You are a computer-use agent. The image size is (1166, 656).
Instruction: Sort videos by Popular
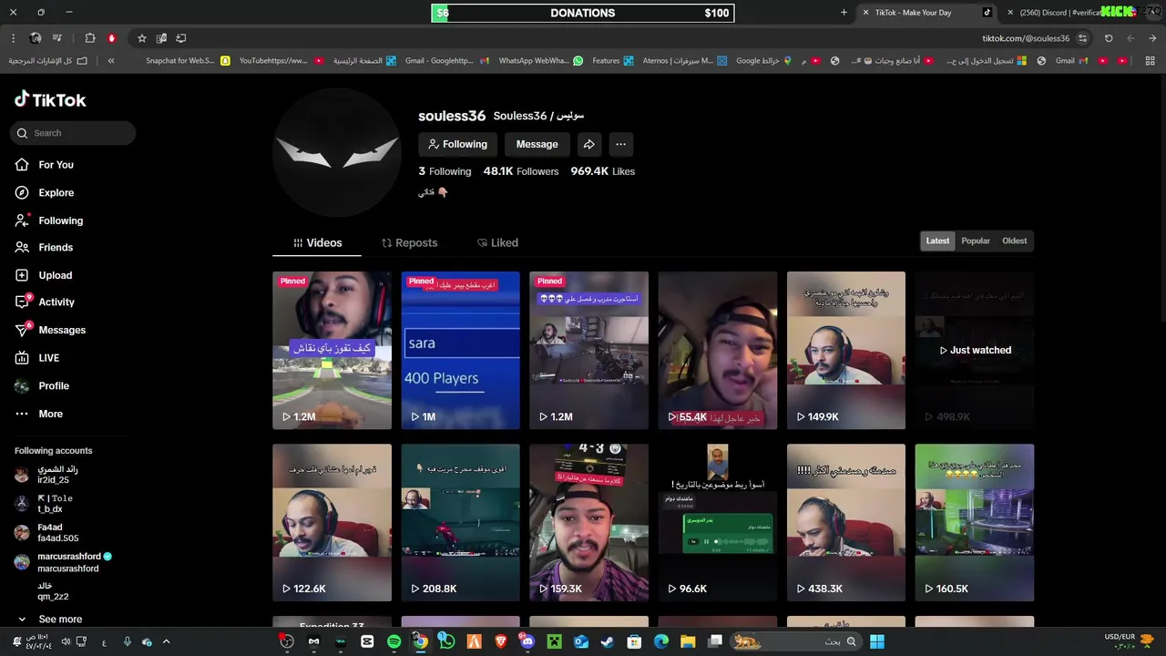(976, 241)
